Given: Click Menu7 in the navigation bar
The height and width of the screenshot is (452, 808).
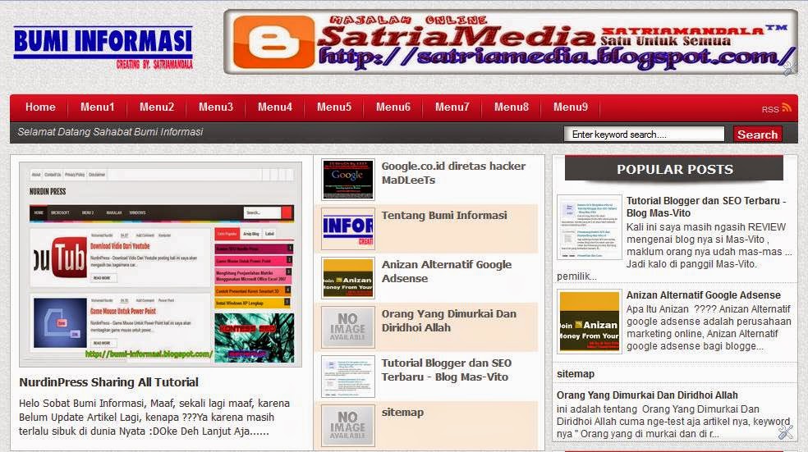Looking at the screenshot, I should click(452, 107).
